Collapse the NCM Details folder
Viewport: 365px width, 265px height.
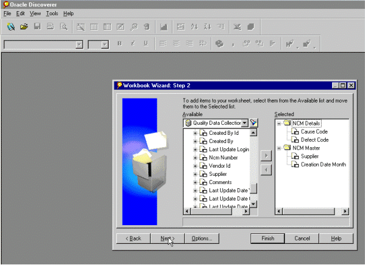279,124
